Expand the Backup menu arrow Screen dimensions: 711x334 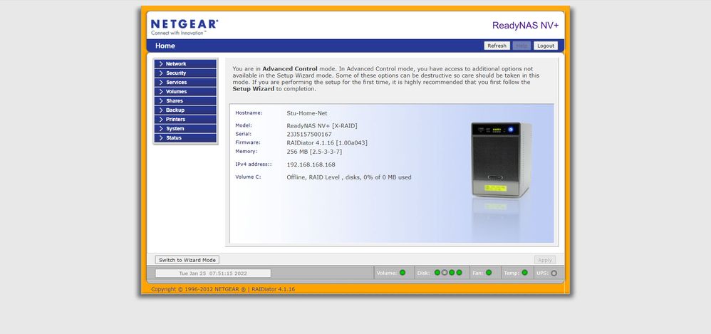point(160,110)
